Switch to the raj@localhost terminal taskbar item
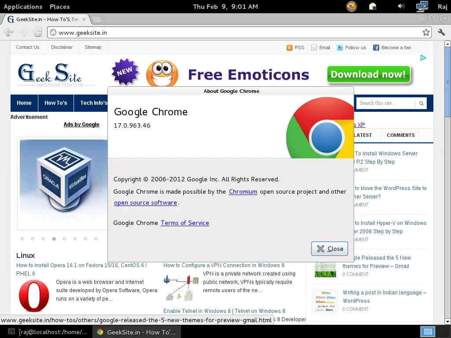Viewport: 451px width, 338px height. pyautogui.click(x=48, y=332)
